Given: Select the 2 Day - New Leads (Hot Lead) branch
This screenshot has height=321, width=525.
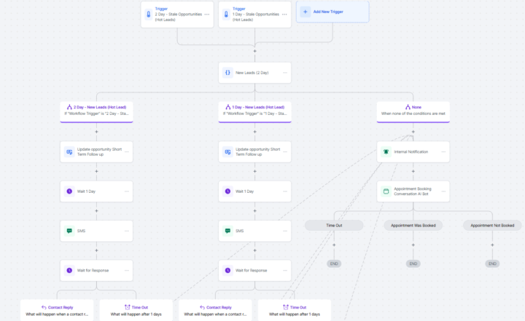Looking at the screenshot, I should click(x=96, y=111).
